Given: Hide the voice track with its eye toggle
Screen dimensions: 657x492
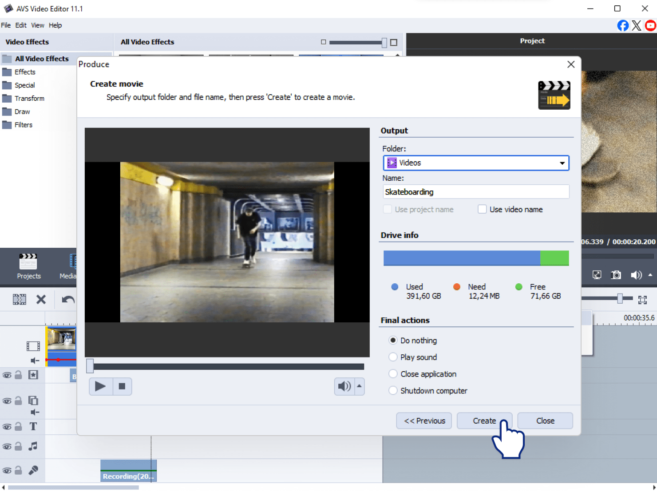Looking at the screenshot, I should [x=7, y=470].
